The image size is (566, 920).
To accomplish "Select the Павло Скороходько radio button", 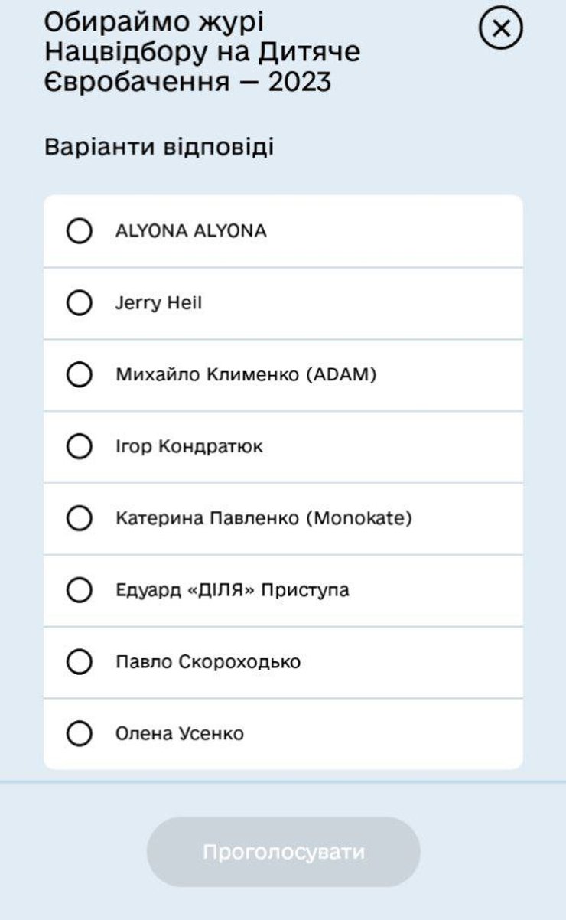I will (79, 660).
